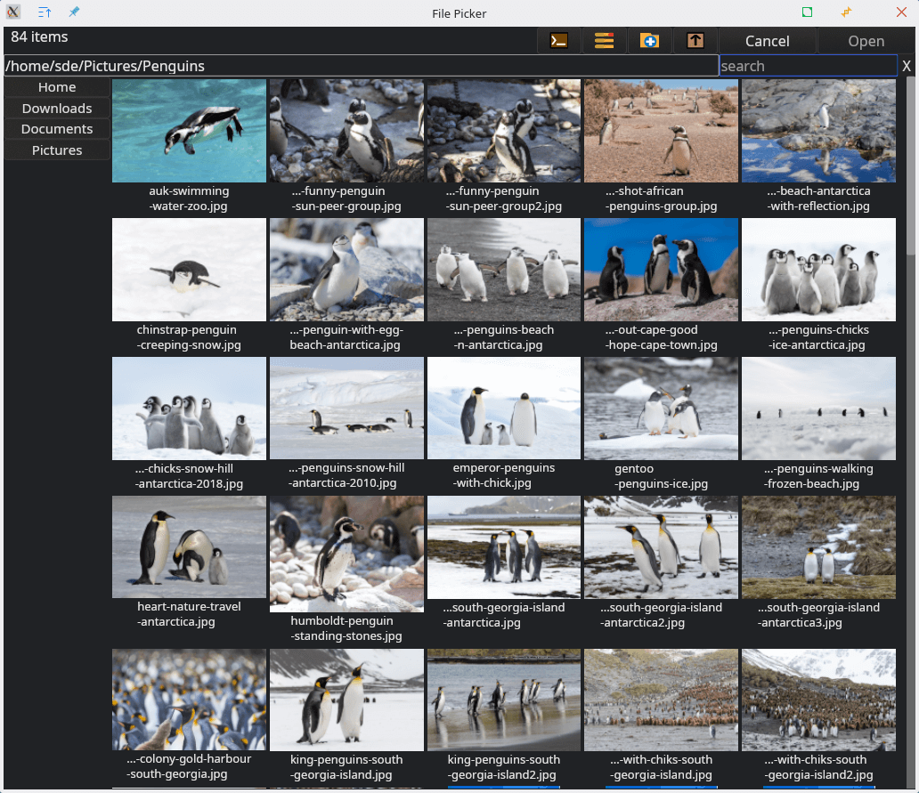The height and width of the screenshot is (793, 919).
Task: Click the X11 application icon in title bar
Action: click(14, 12)
